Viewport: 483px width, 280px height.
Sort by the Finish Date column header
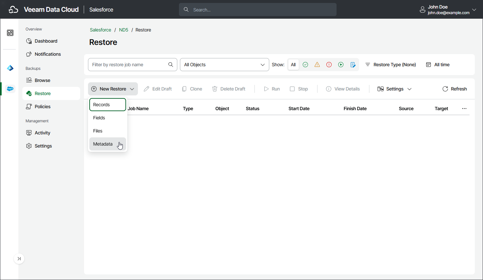click(355, 109)
